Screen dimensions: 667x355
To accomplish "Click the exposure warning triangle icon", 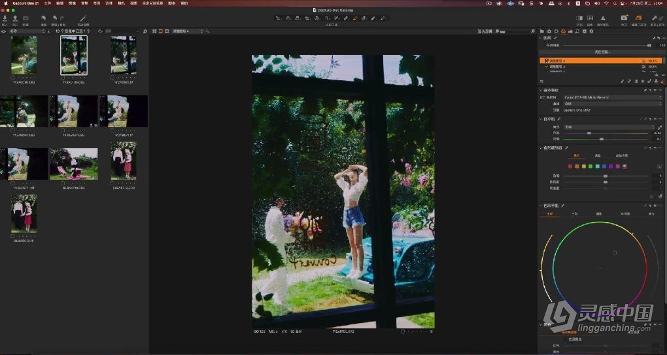I will coord(602,18).
